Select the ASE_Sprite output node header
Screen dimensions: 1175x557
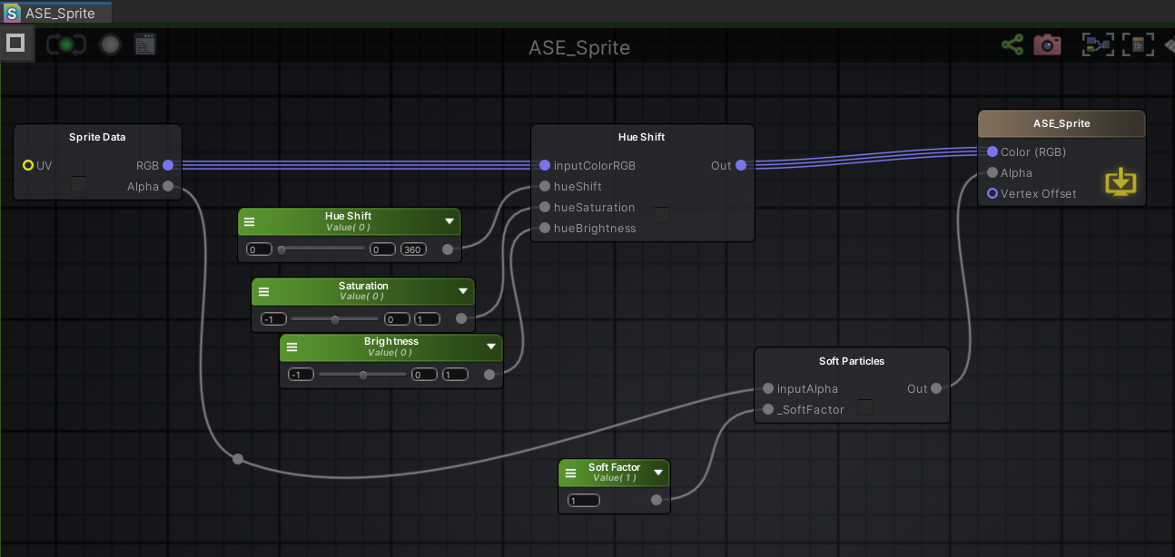(x=1061, y=123)
